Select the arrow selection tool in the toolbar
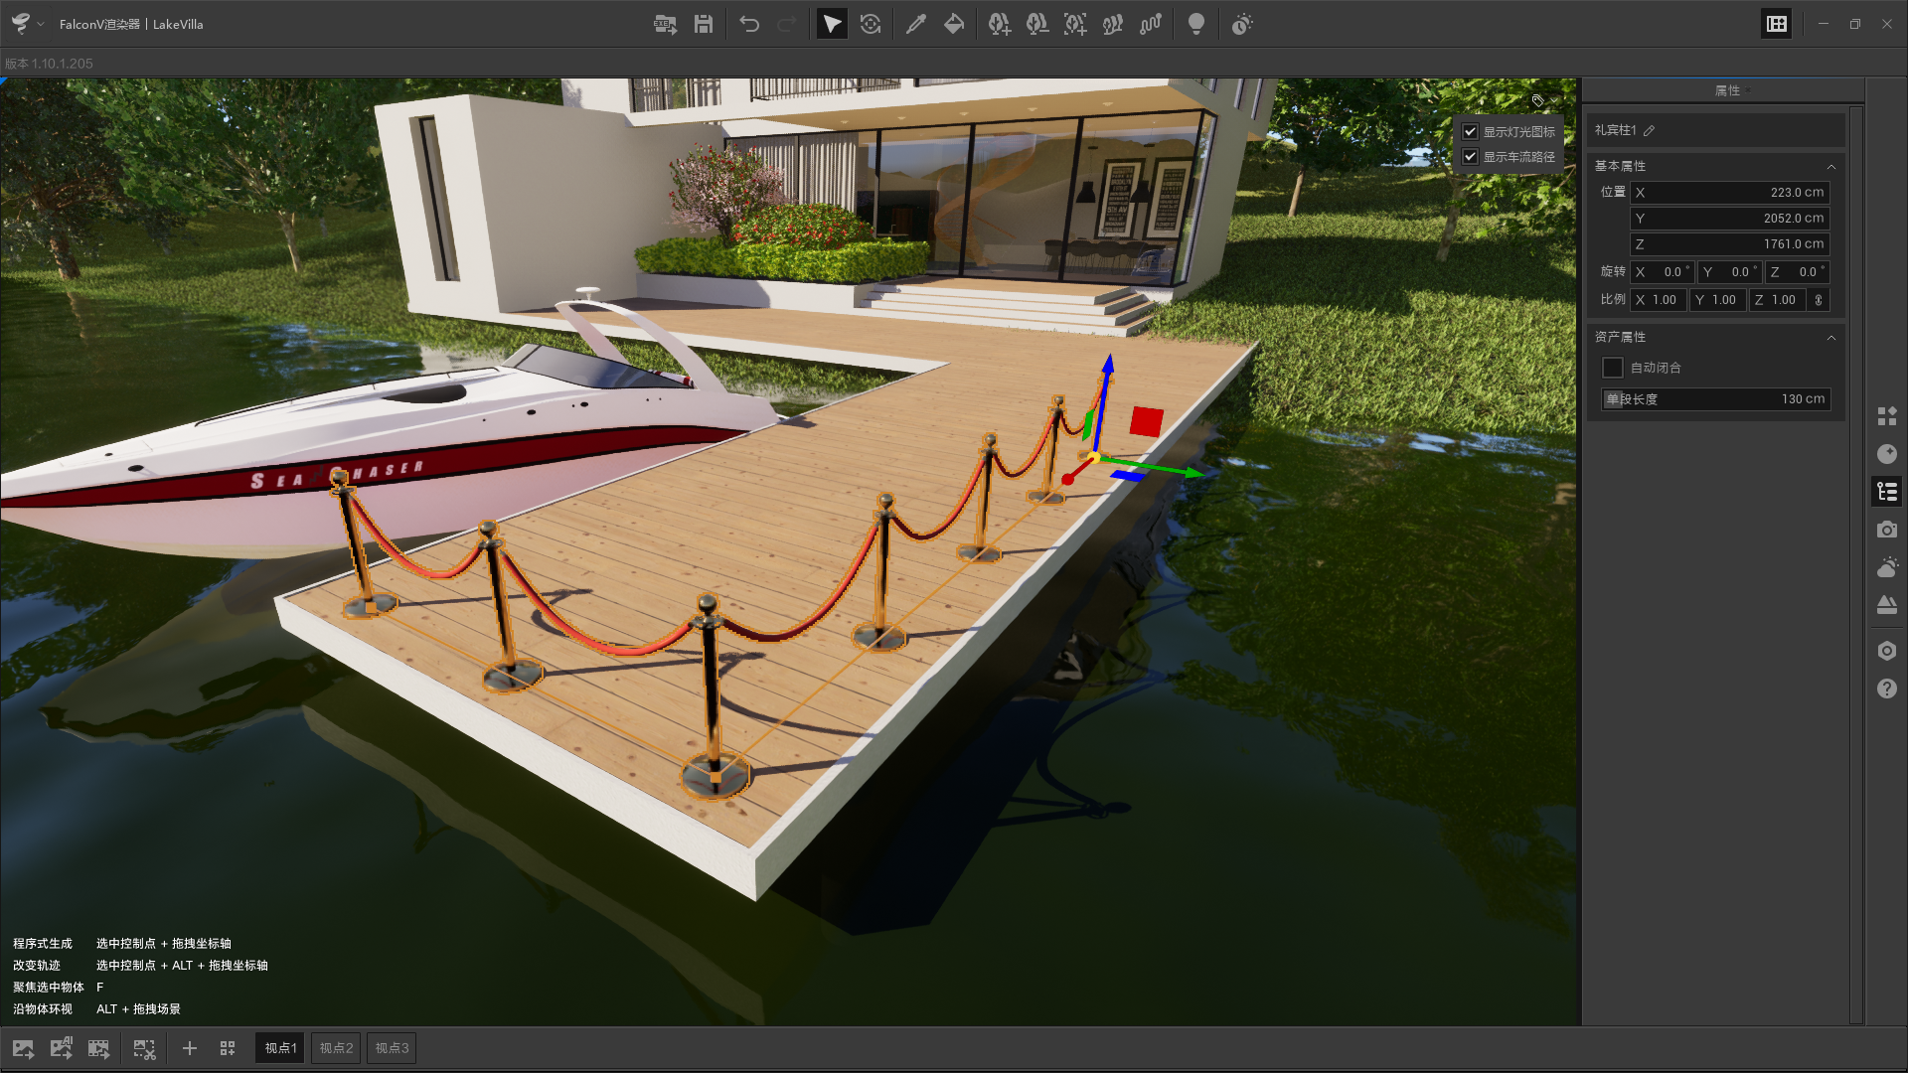This screenshot has height=1073, width=1908. (832, 23)
